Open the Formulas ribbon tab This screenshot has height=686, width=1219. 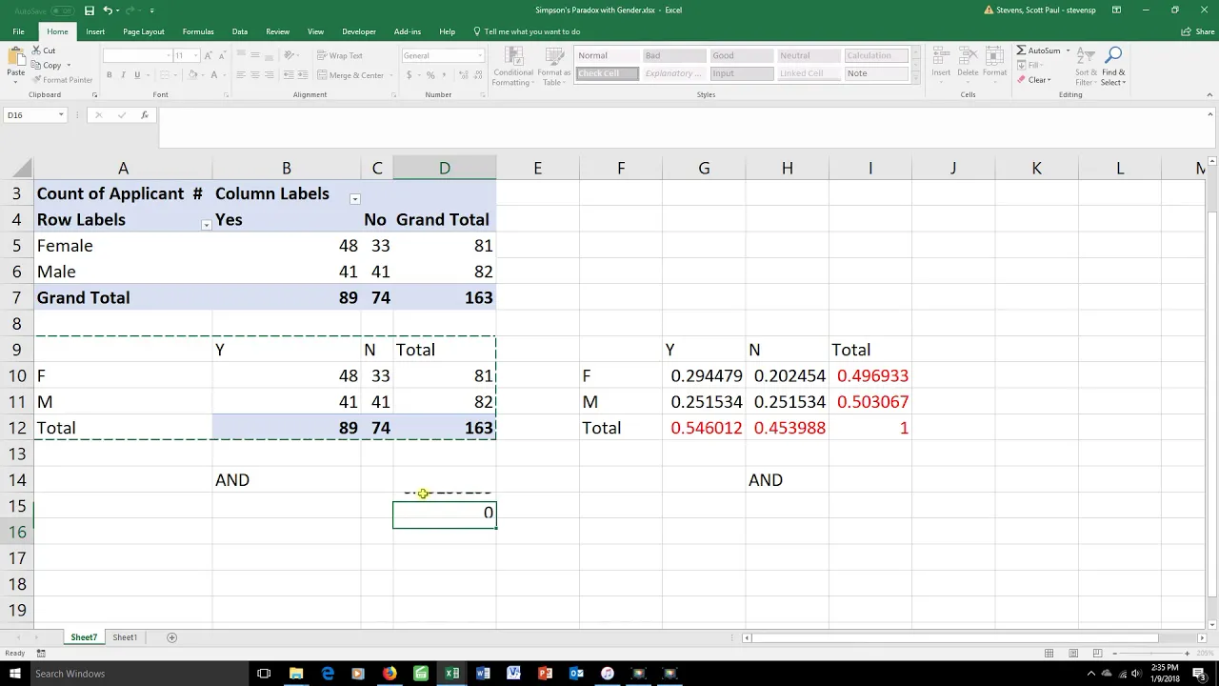(198, 31)
